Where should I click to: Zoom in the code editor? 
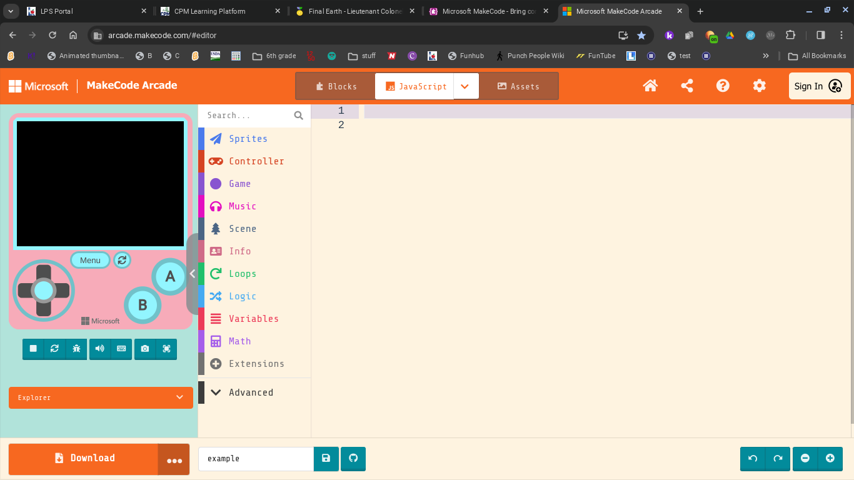(x=830, y=458)
